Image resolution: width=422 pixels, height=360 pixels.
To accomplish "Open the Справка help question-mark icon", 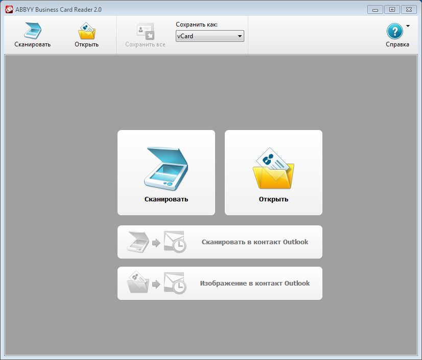I will (x=395, y=31).
